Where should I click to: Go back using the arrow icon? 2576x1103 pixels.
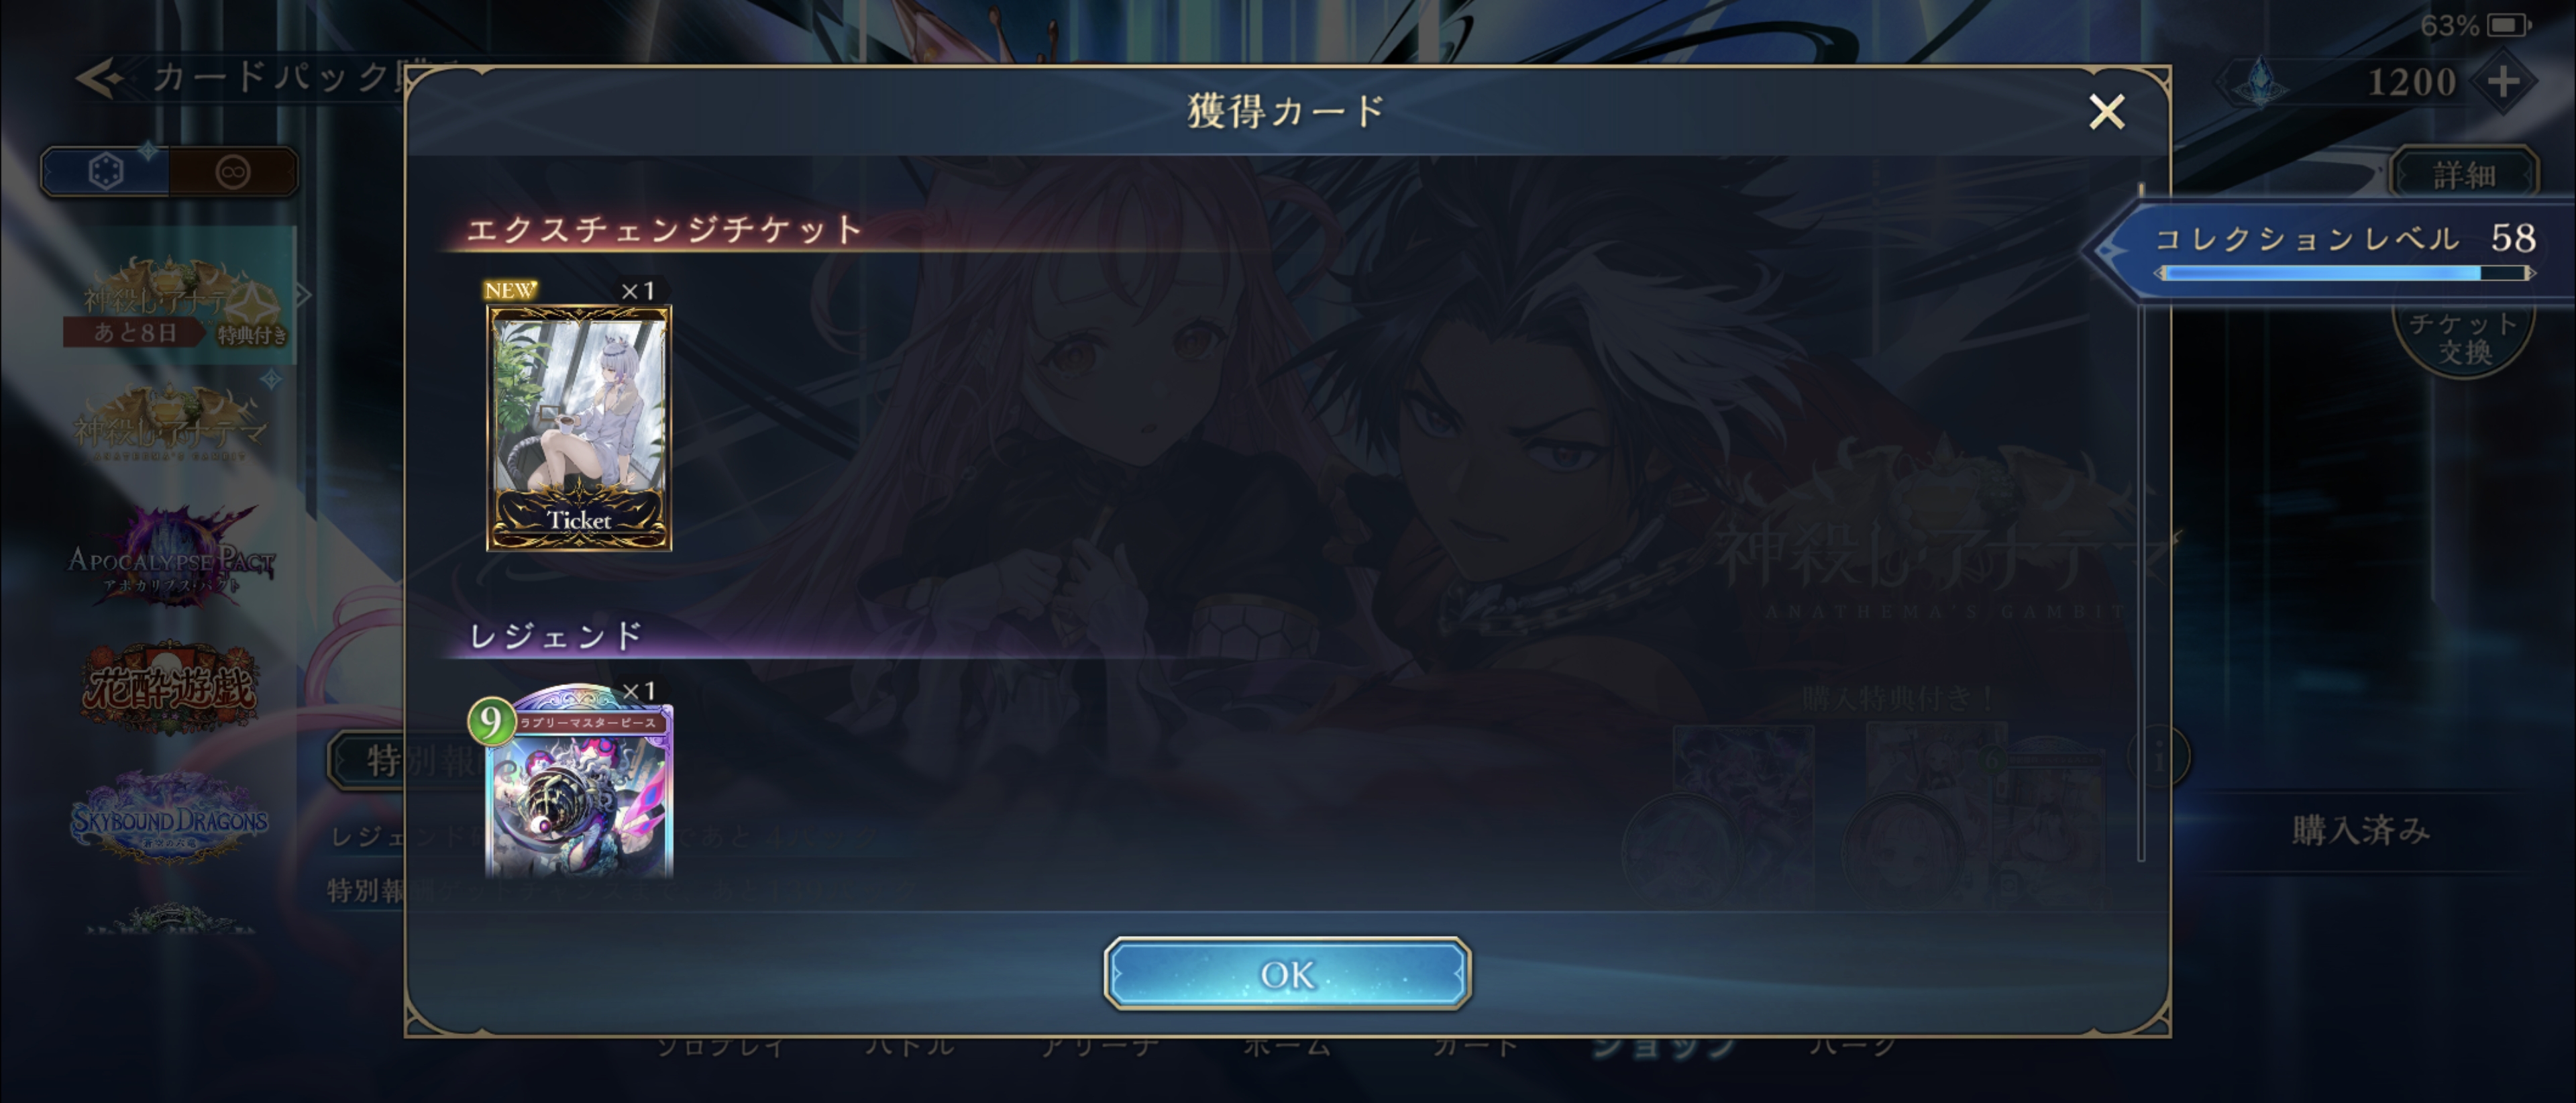[x=100, y=77]
